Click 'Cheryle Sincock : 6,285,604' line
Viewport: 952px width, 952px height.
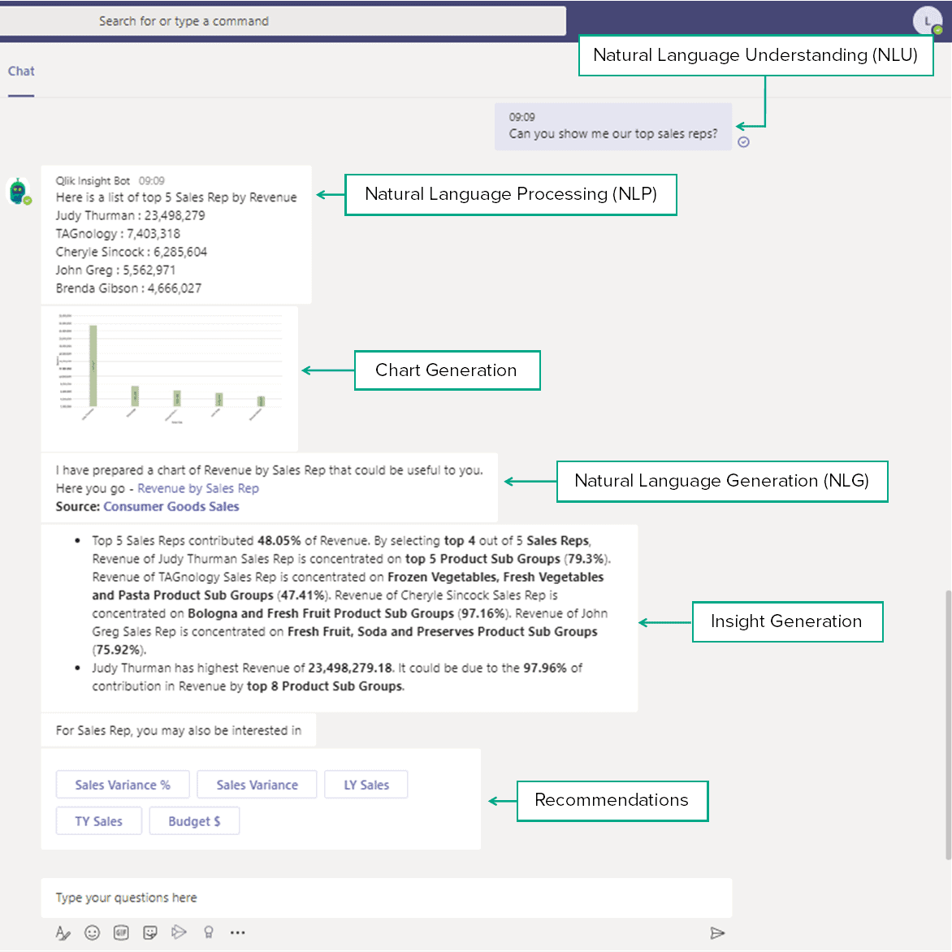(x=131, y=252)
